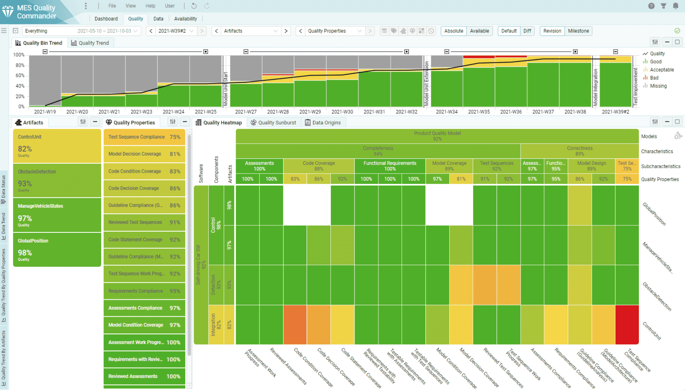Open the Everything date range dropdown
685x390 pixels.
(136, 31)
